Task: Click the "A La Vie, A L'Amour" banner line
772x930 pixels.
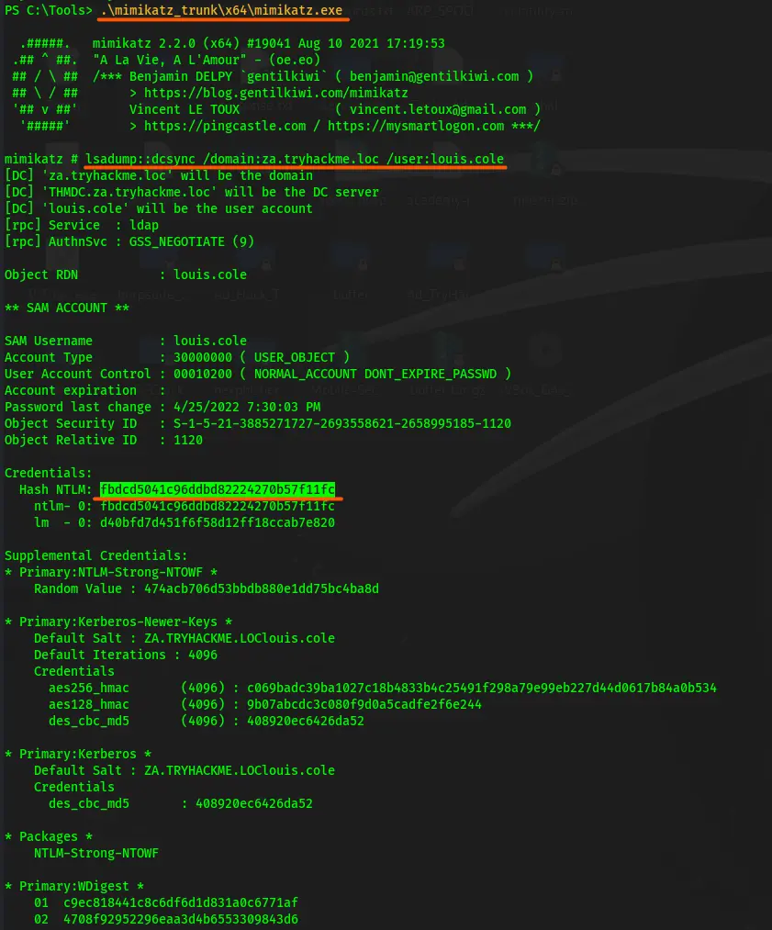Action: pos(207,60)
